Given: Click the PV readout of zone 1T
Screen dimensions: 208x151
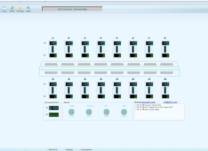Looking at the screenshot, I should [x=53, y=56].
